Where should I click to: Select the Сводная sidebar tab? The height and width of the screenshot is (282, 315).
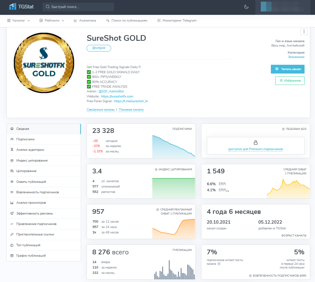pyautogui.click(x=43, y=129)
